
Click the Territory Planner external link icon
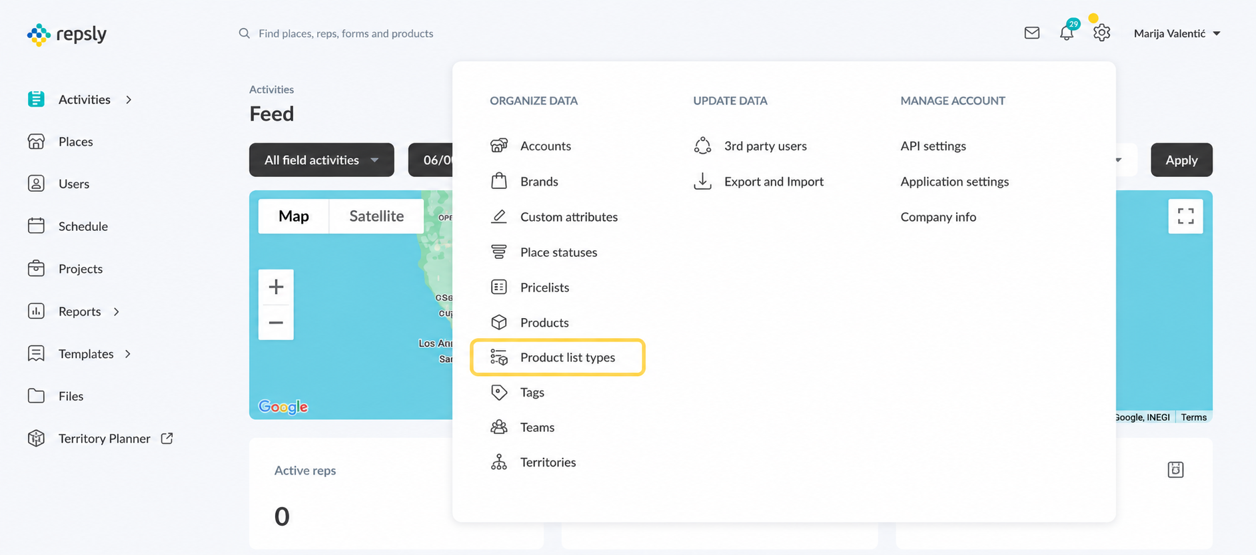167,438
